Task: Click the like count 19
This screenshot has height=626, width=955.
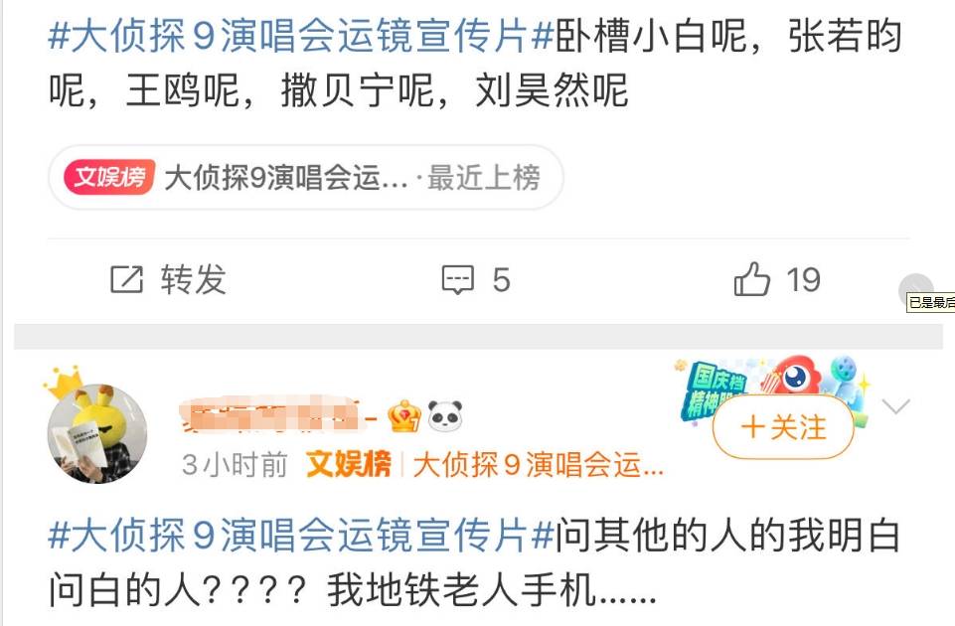Action: point(803,280)
